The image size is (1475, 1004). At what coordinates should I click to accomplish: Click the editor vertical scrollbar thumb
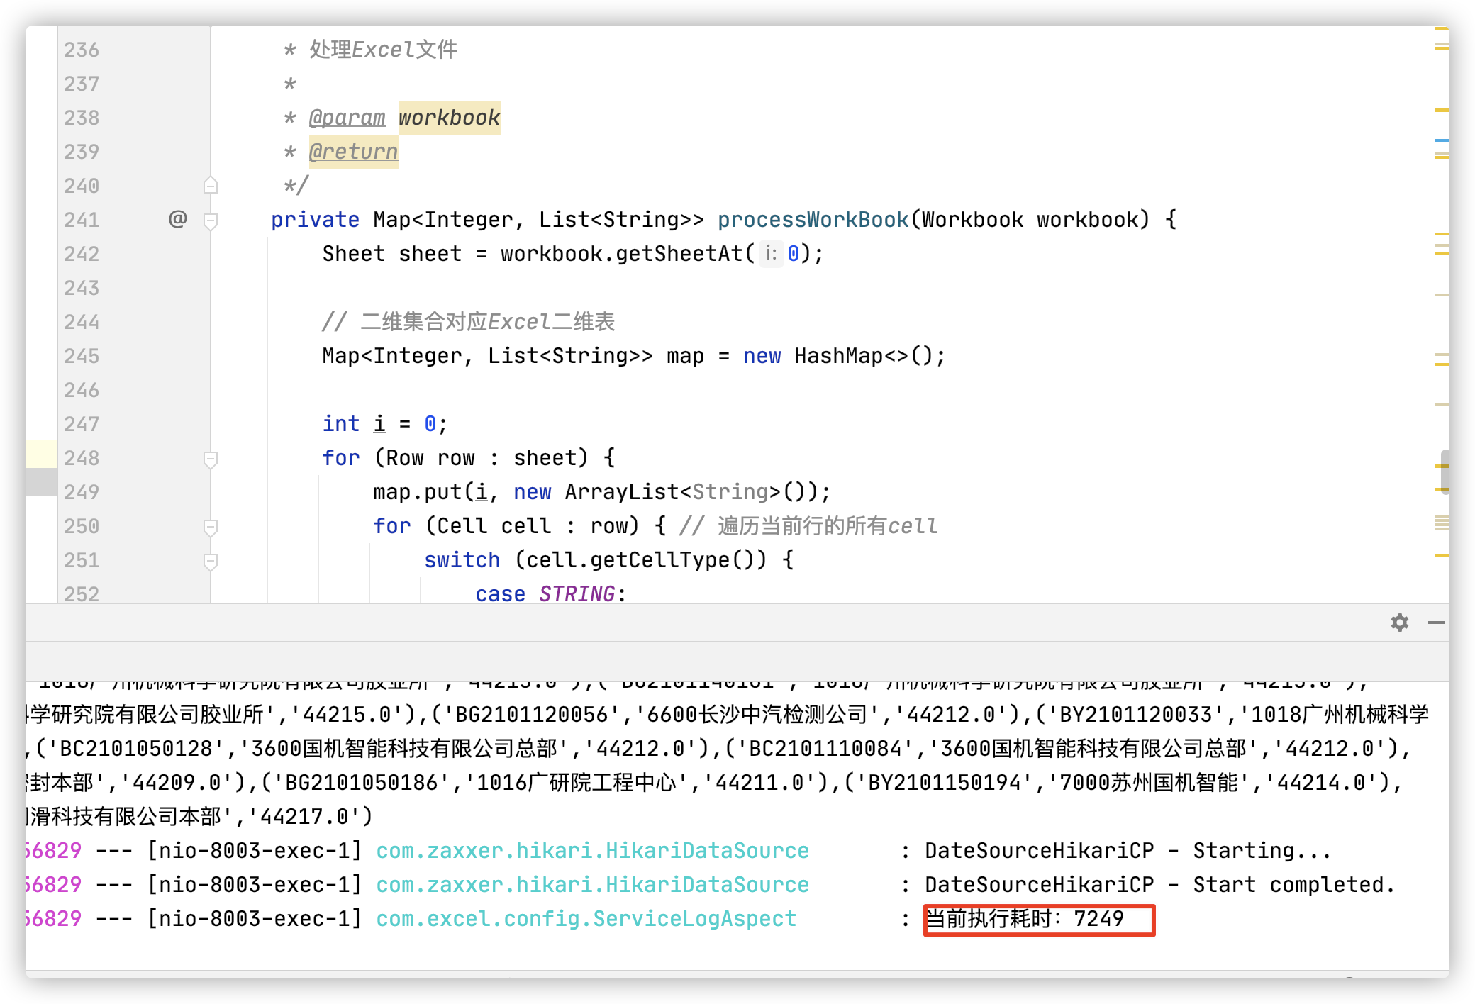(1444, 471)
